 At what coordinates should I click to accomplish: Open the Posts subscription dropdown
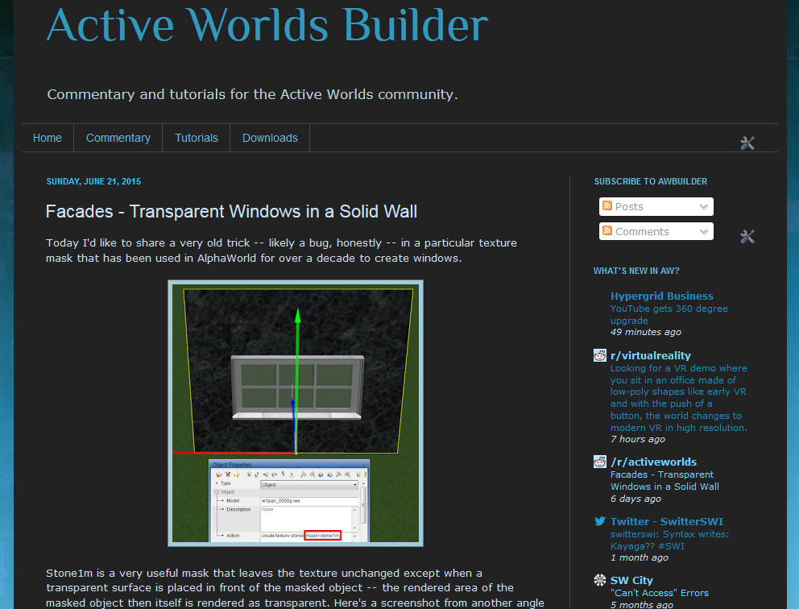(706, 206)
